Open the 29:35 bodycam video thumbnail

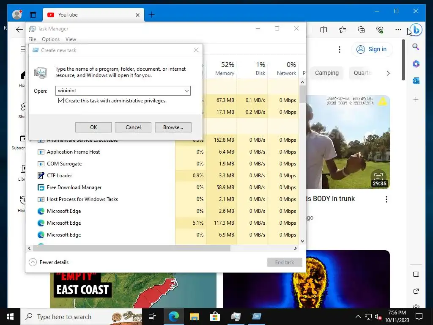coord(348,142)
